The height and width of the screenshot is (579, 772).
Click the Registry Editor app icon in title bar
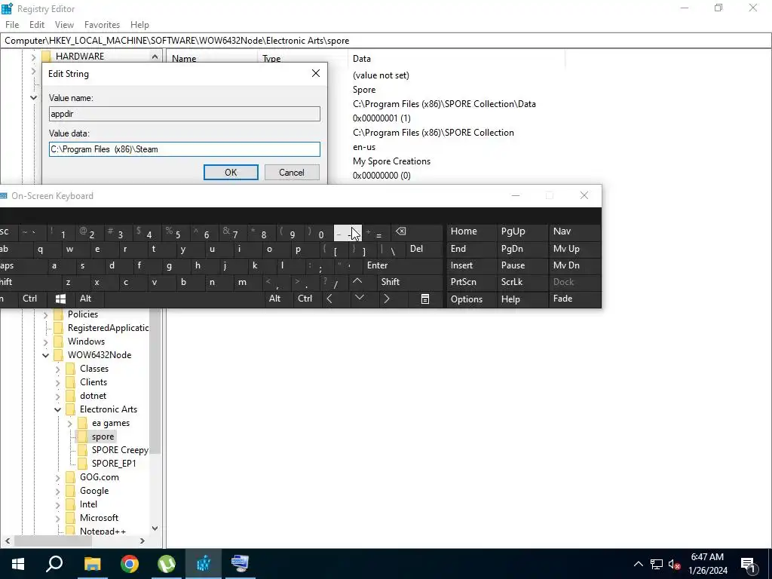pos(7,8)
